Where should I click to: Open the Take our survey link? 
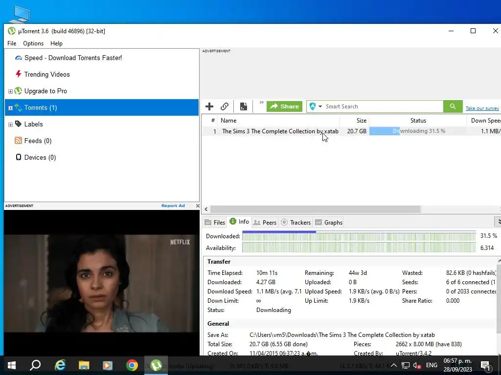(482, 108)
